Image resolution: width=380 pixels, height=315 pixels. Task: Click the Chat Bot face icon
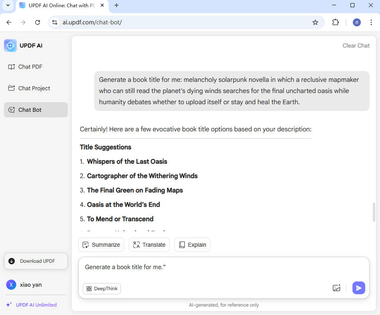pos(12,110)
